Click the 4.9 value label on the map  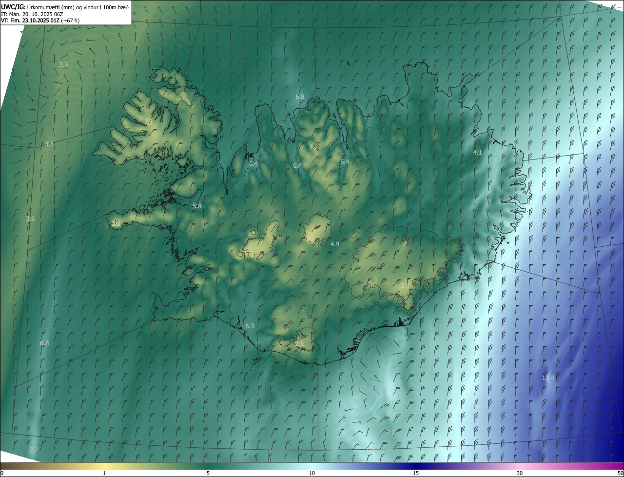(335, 244)
